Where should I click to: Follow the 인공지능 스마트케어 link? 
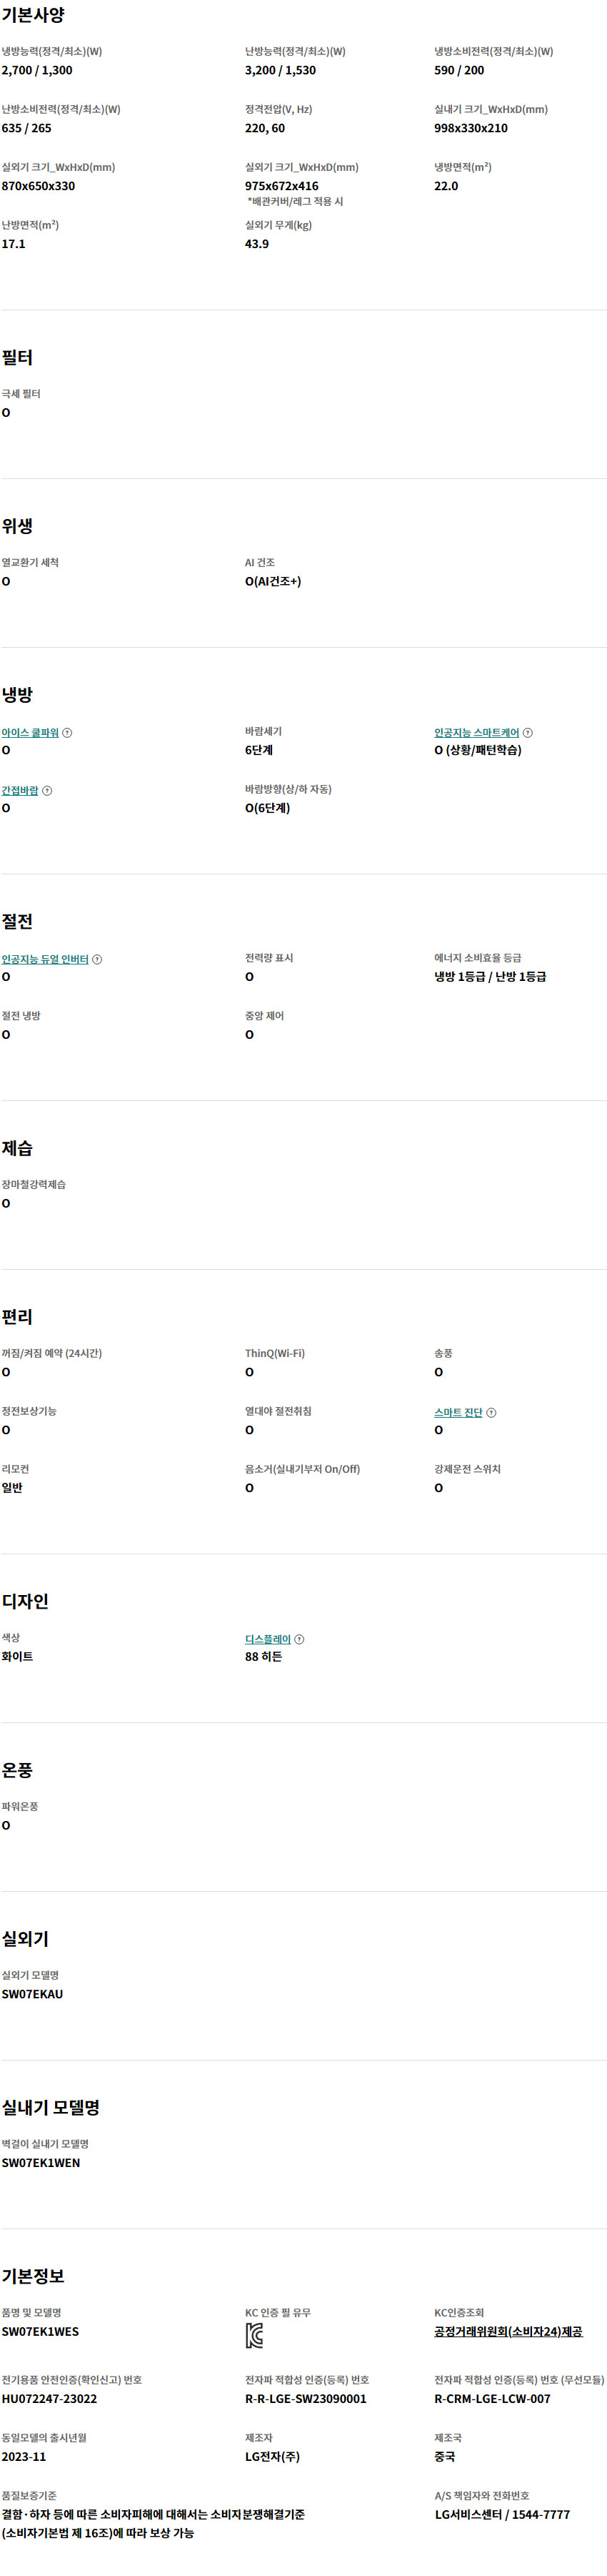pos(477,733)
